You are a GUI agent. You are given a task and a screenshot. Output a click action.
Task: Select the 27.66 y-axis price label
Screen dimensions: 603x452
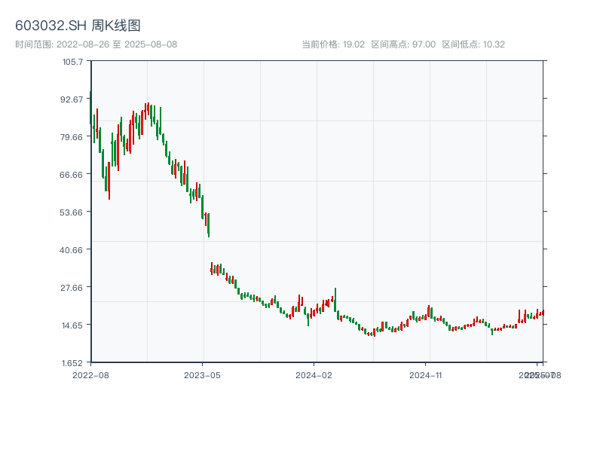pyautogui.click(x=72, y=287)
